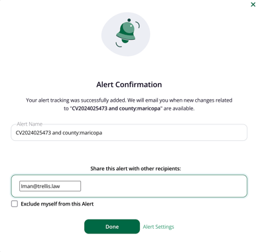Click the Done button
Viewport: 258px width, 252px height.
pyautogui.click(x=112, y=227)
